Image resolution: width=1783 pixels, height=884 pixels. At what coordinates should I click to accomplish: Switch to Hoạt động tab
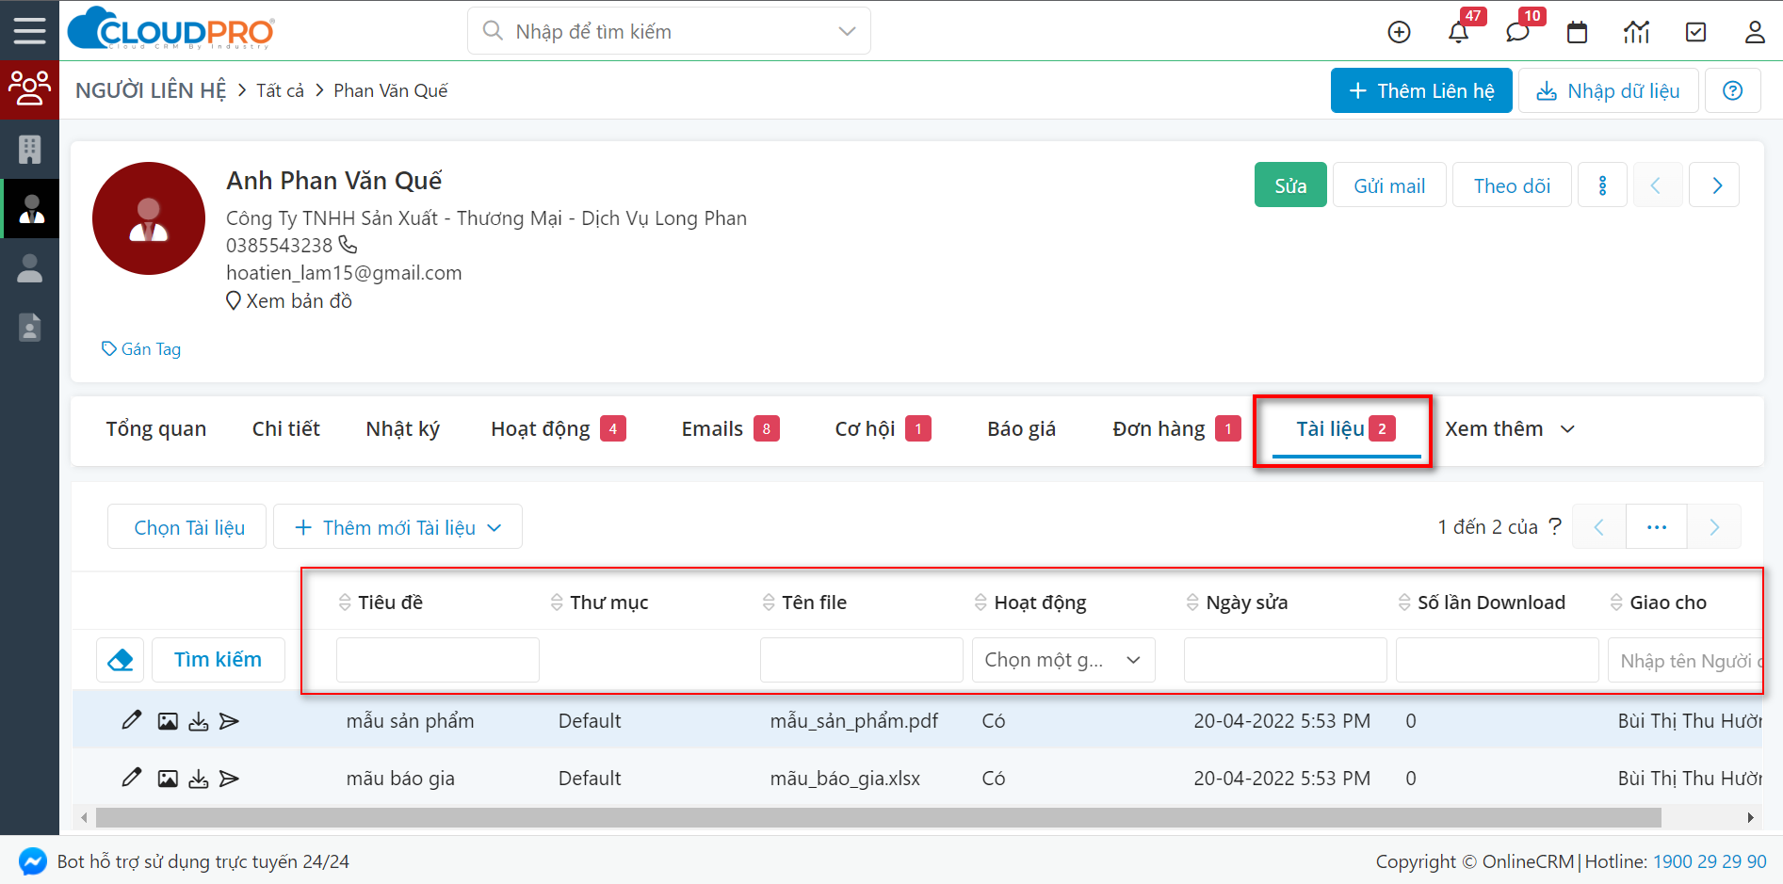tap(558, 429)
